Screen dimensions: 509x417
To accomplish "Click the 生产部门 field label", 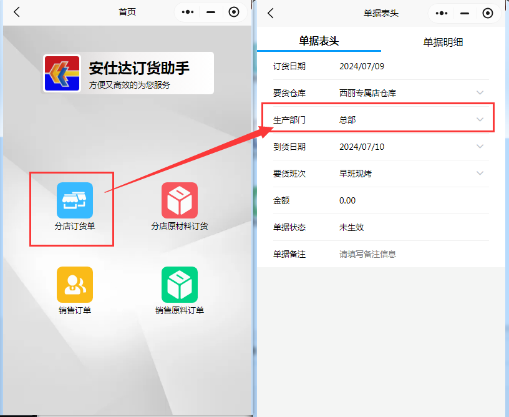I will pyautogui.click(x=289, y=120).
